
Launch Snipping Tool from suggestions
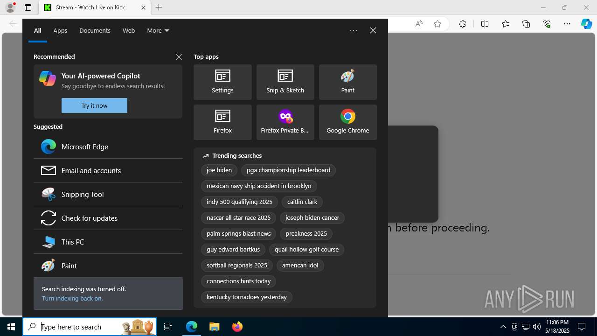(x=108, y=194)
